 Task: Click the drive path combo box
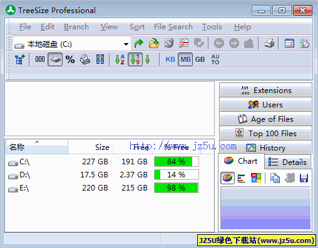tap(72, 44)
